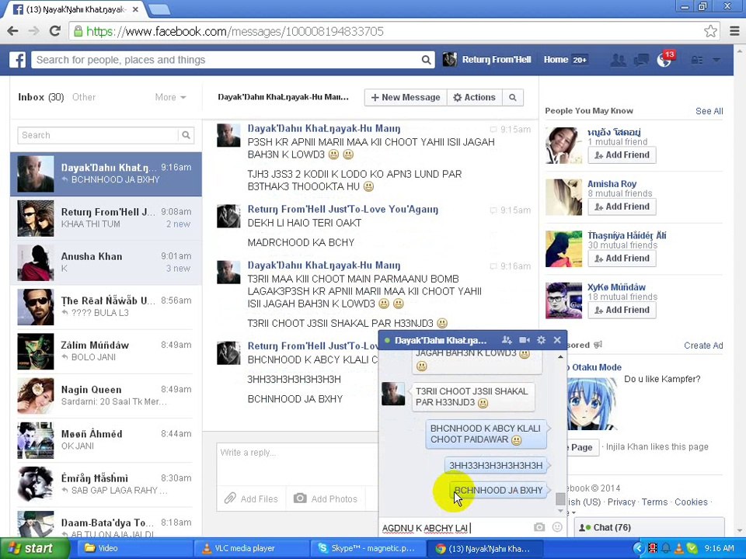Click See All in People You May Know
The width and height of the screenshot is (746, 559).
[x=709, y=111]
